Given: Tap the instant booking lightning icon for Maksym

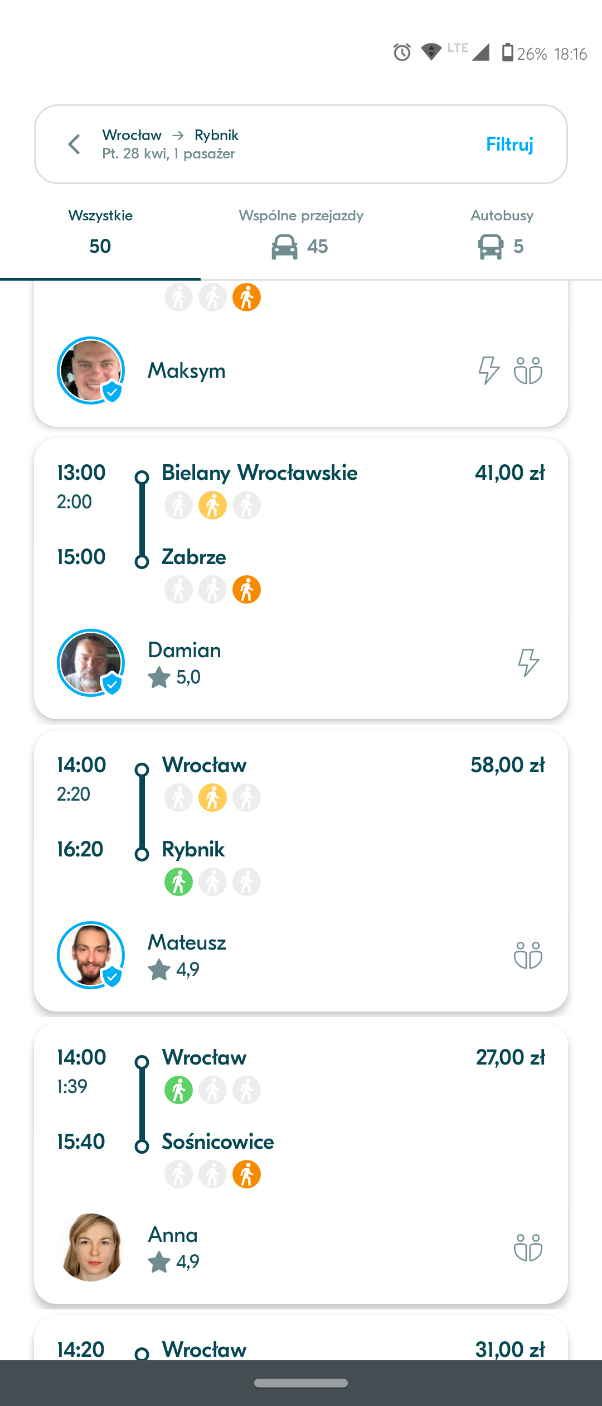Looking at the screenshot, I should [x=489, y=370].
